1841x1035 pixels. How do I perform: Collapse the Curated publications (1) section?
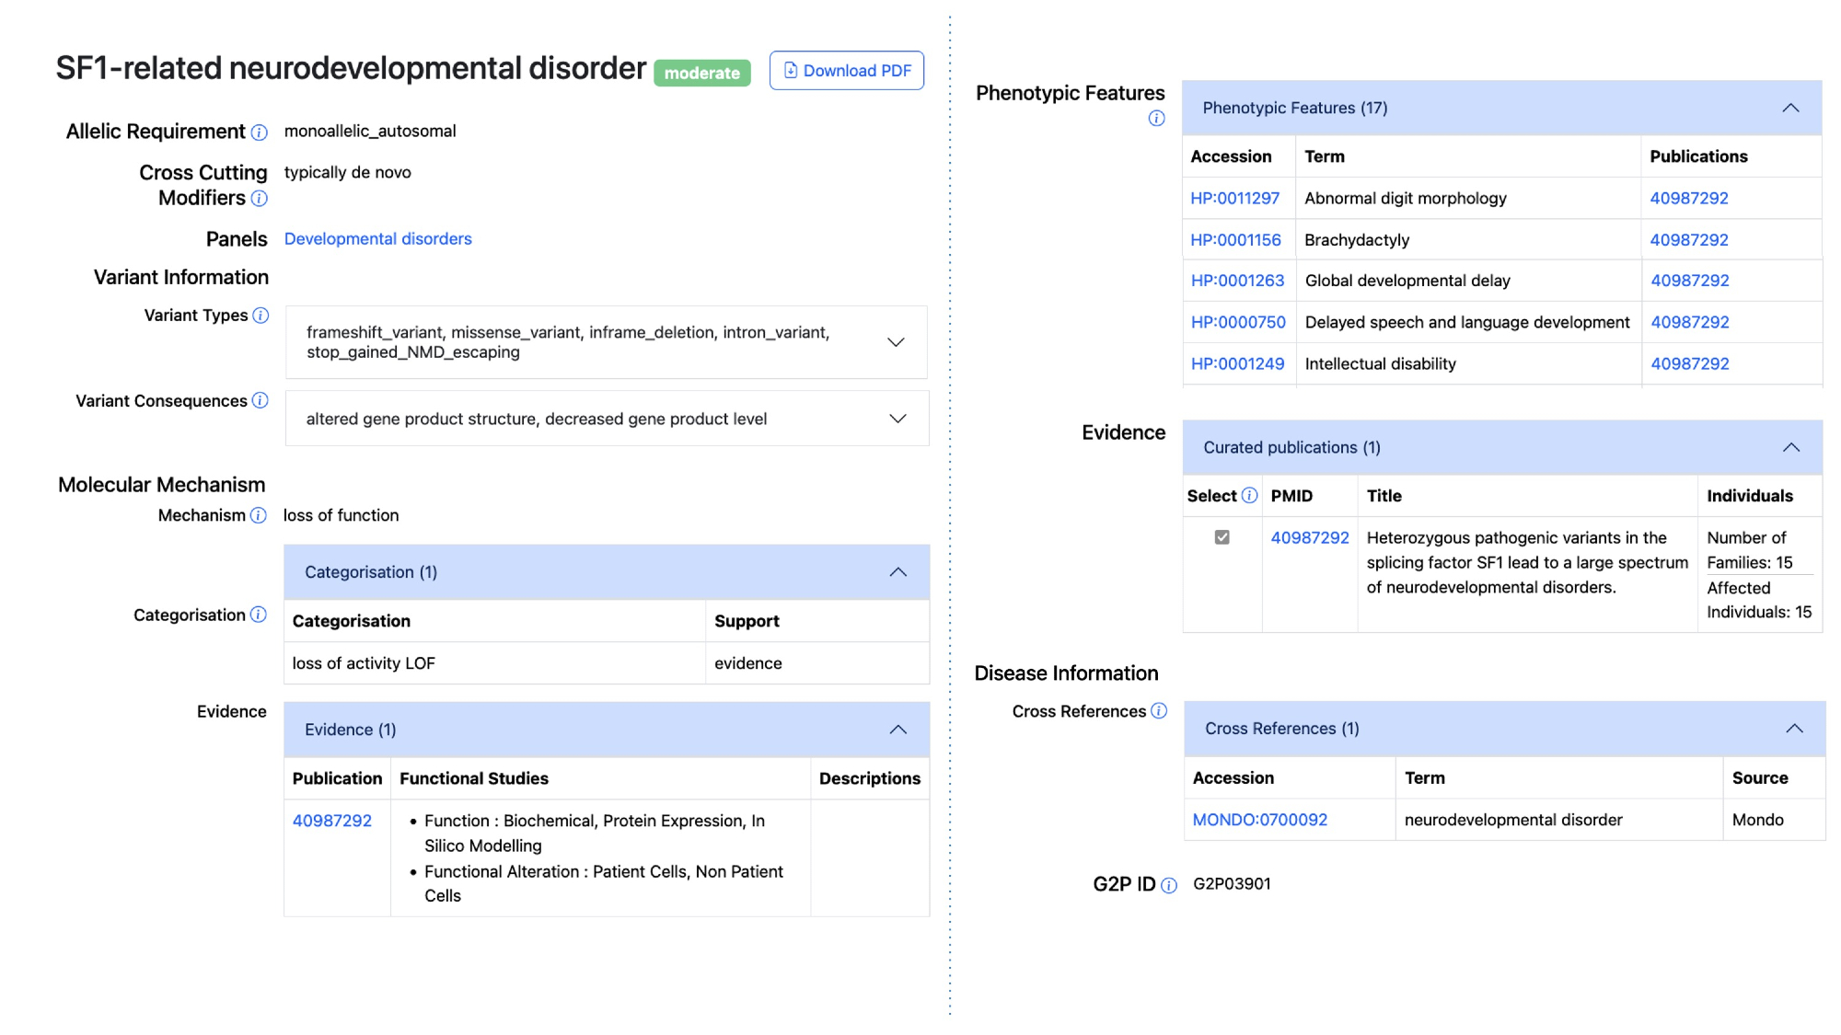[x=1790, y=447]
